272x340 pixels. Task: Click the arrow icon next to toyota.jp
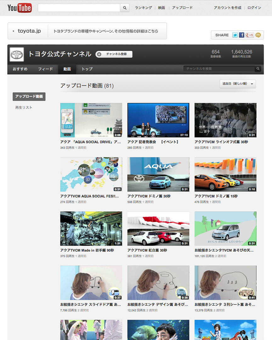click(14, 31)
